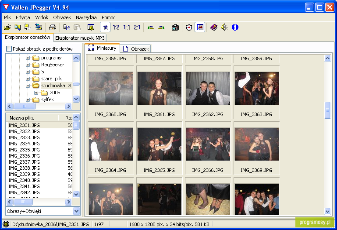Click thumbnail panel scroll up arrow
Image resolution: width=337 pixels, height=230 pixels.
(x=327, y=58)
